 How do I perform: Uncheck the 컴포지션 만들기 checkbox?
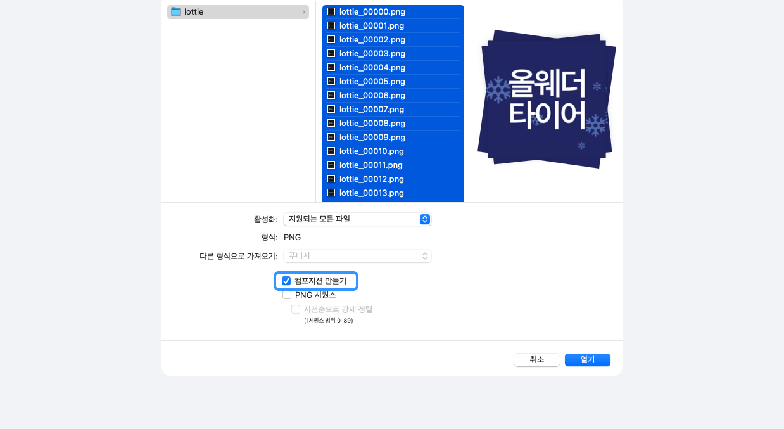coord(287,281)
